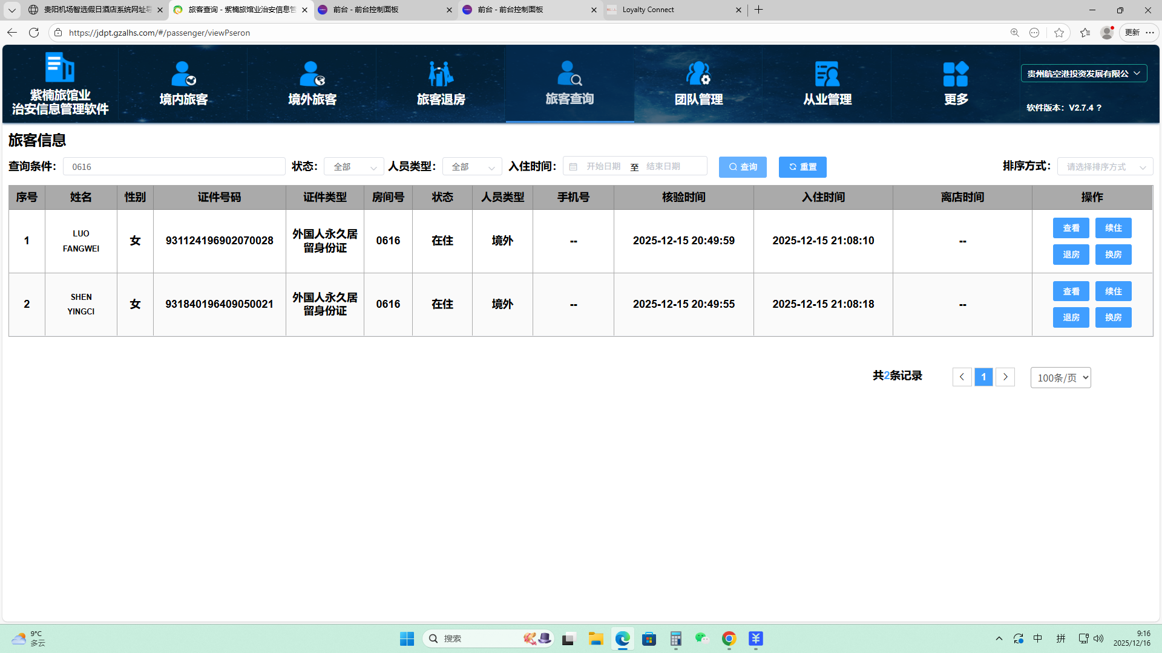Open the 境外旅客 foreign guest icon
This screenshot has height=653, width=1162.
pos(312,74)
